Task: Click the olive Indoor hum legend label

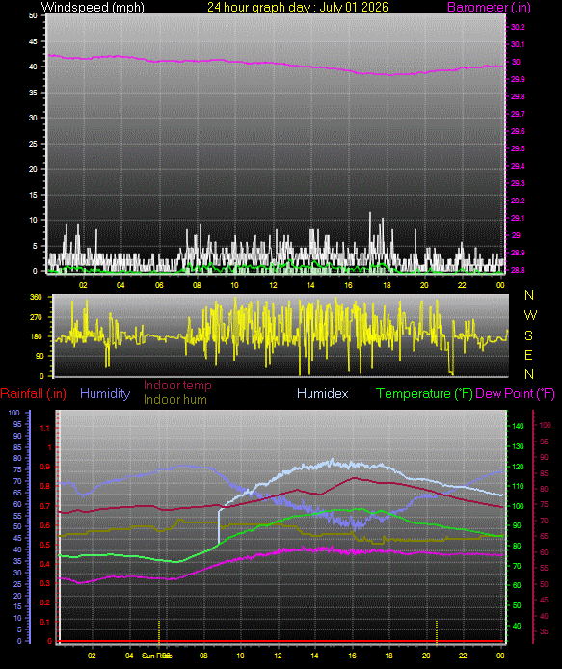Action: tap(175, 400)
